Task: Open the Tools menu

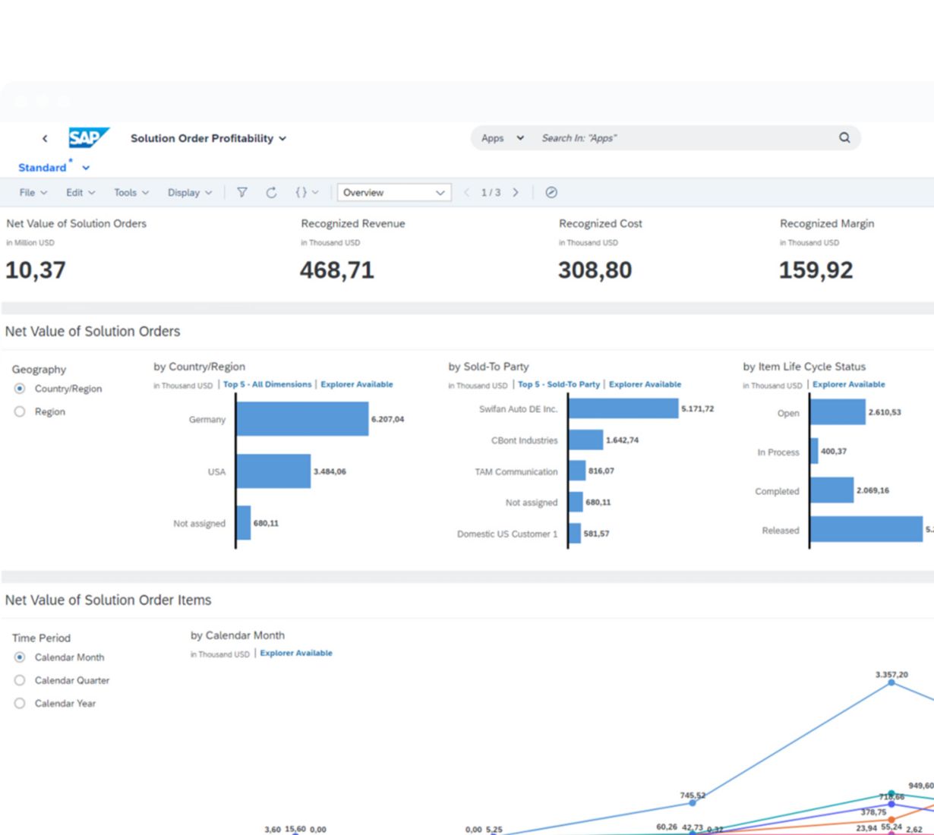Action: tap(131, 193)
